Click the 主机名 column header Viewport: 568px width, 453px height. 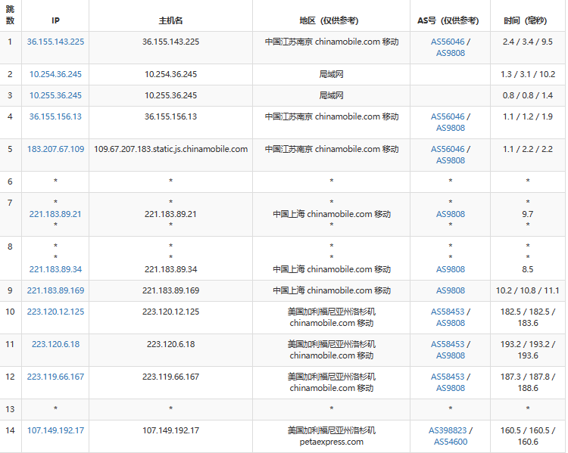click(170, 20)
